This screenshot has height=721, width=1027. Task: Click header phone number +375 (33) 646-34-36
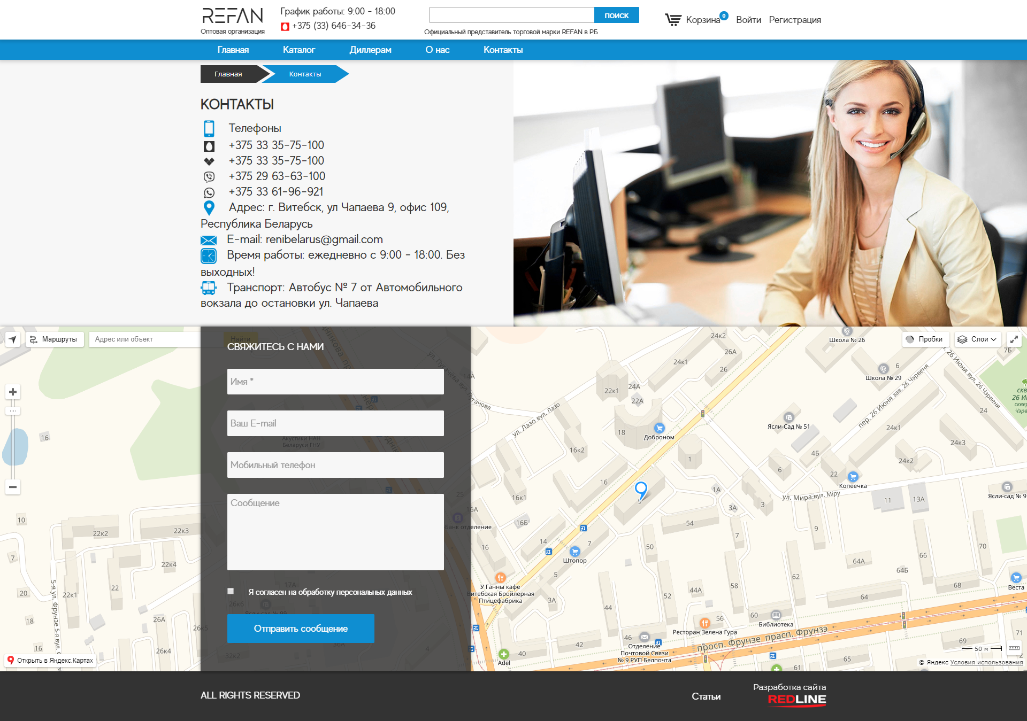coord(334,26)
